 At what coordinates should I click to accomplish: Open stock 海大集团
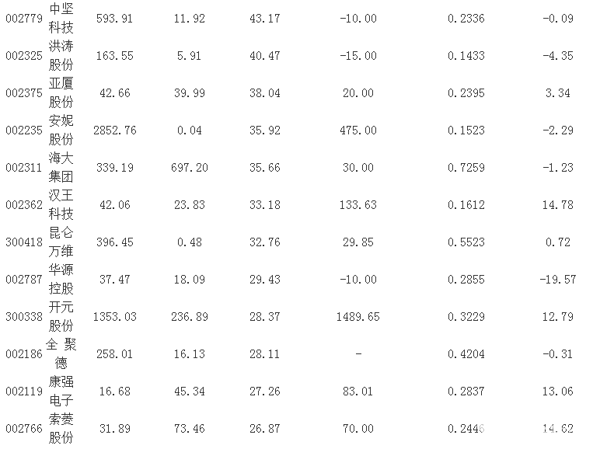(x=61, y=168)
